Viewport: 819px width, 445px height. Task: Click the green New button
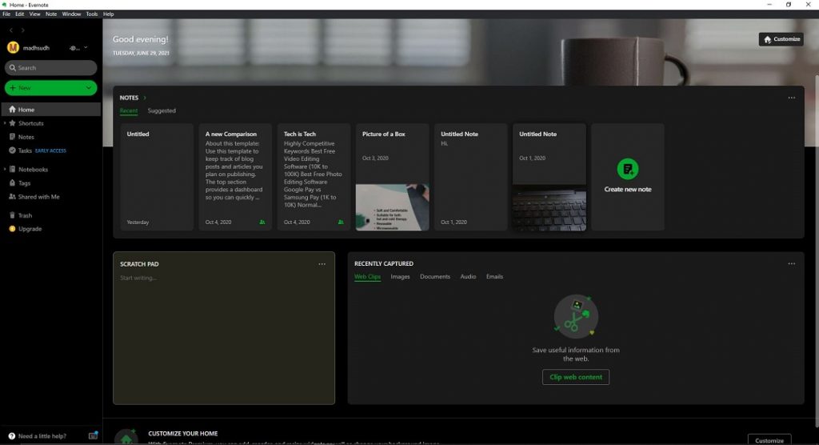click(50, 88)
